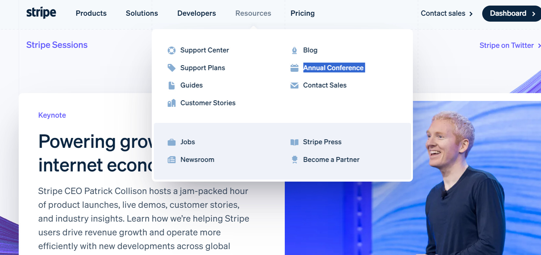The height and width of the screenshot is (255, 541).
Task: Open Customer Stories link
Action: click(x=208, y=103)
